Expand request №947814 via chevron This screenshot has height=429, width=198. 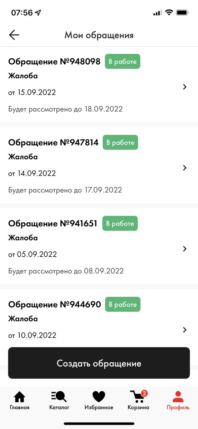(x=184, y=168)
